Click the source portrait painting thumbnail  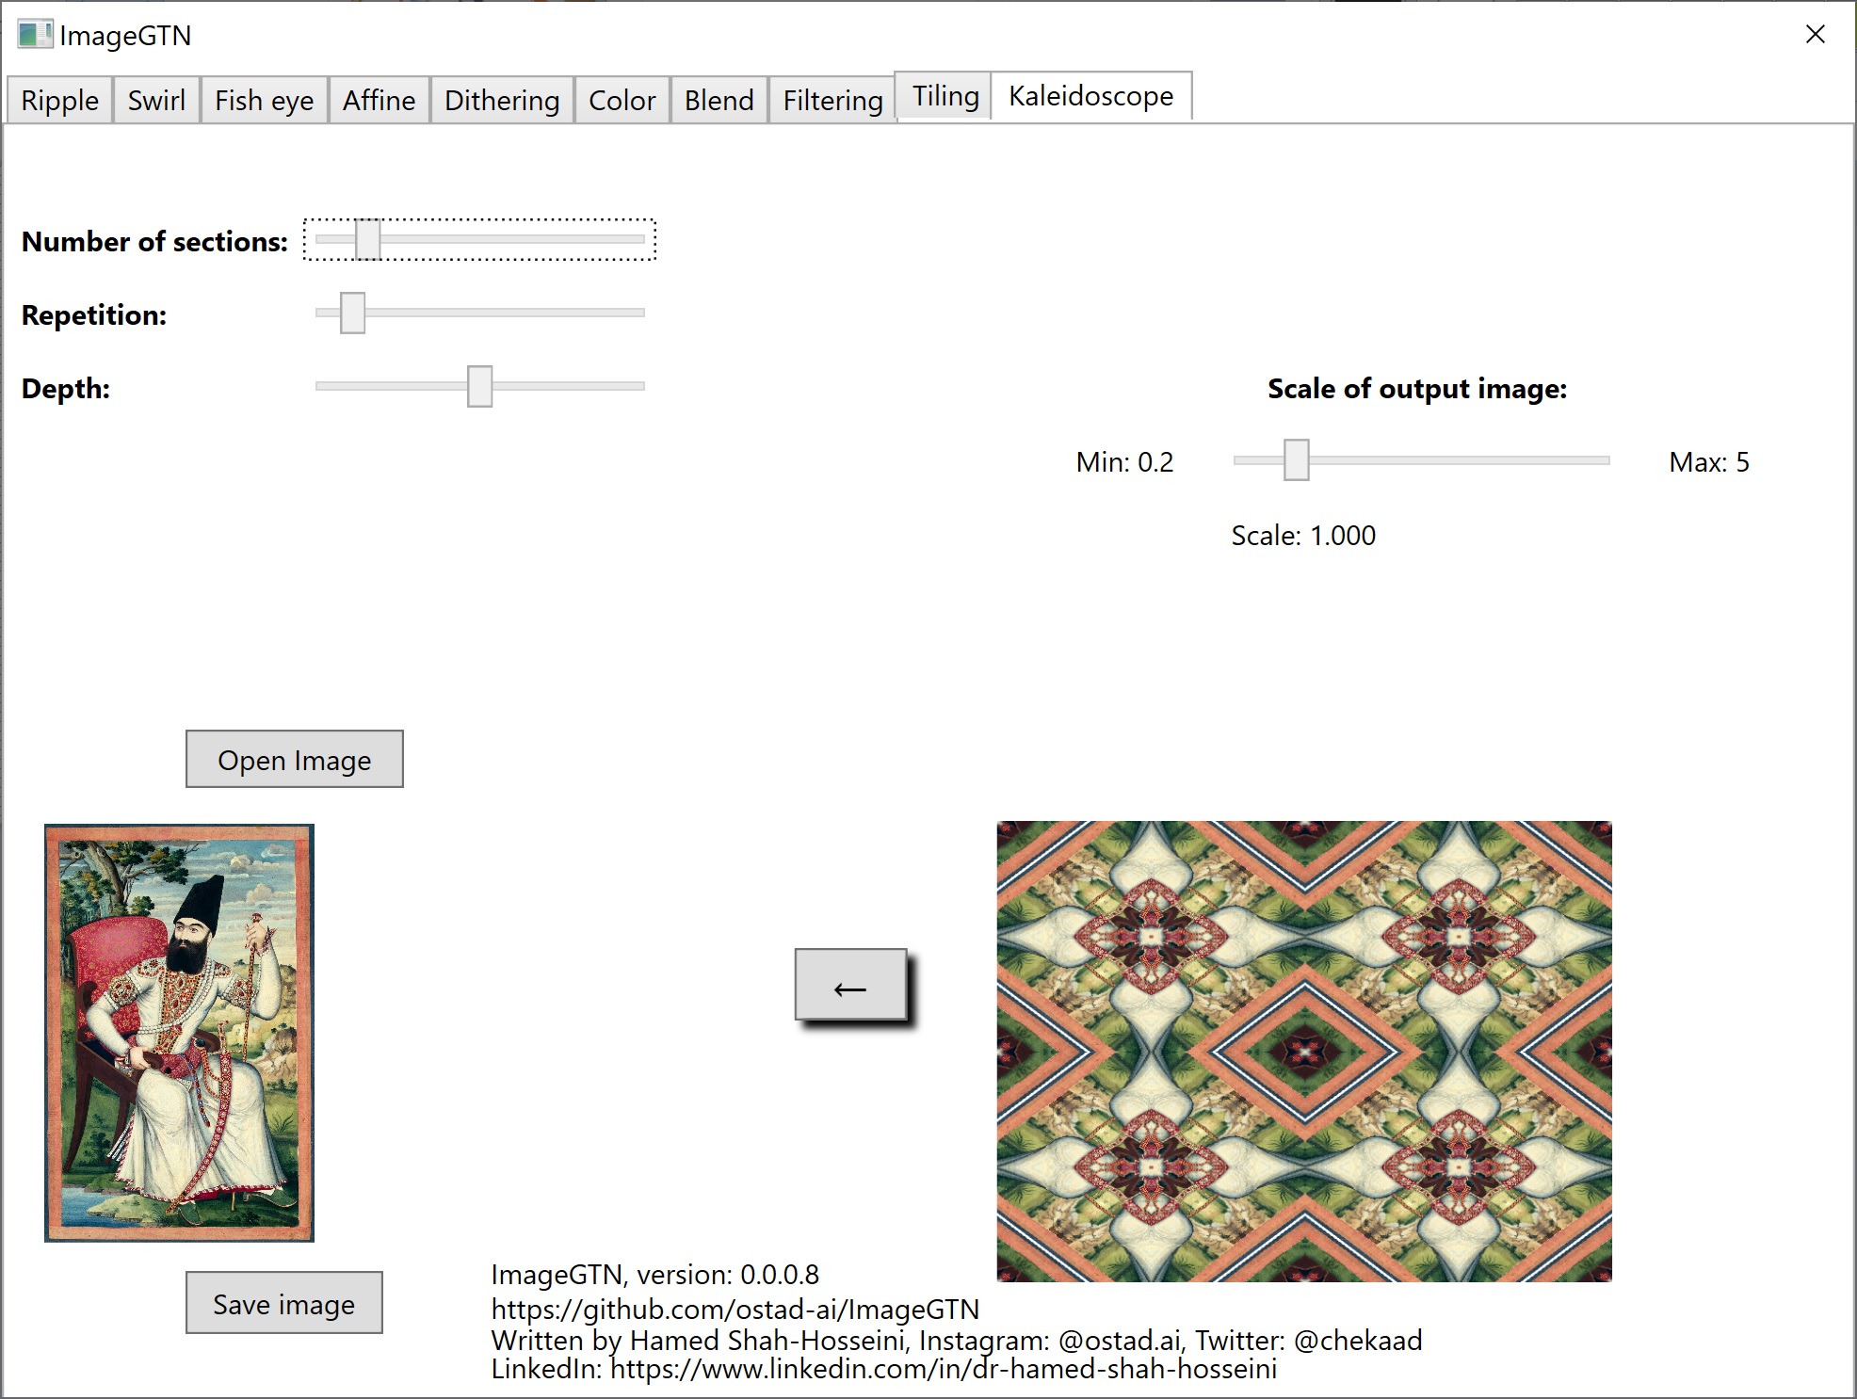tap(179, 1033)
